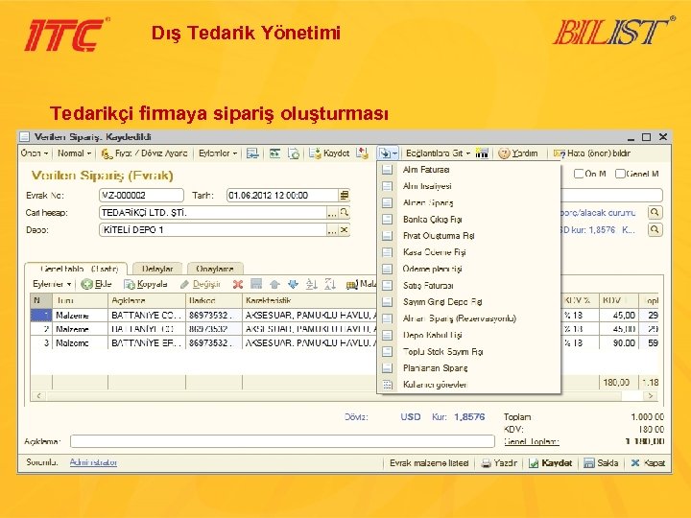
Task: Delete the row with the red X
Action: [238, 285]
